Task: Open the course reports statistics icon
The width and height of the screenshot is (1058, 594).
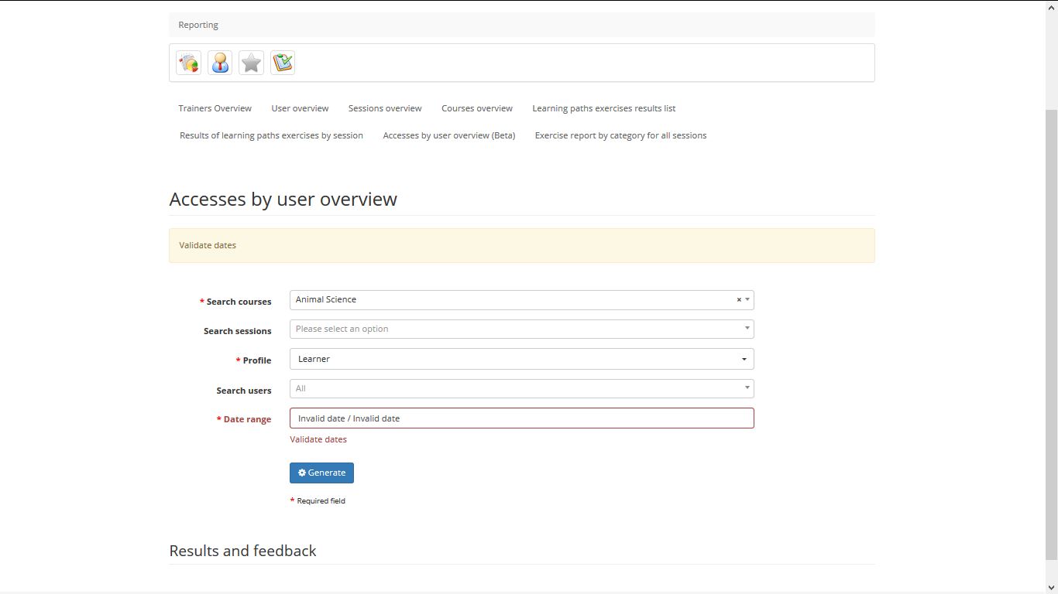Action: [188, 63]
